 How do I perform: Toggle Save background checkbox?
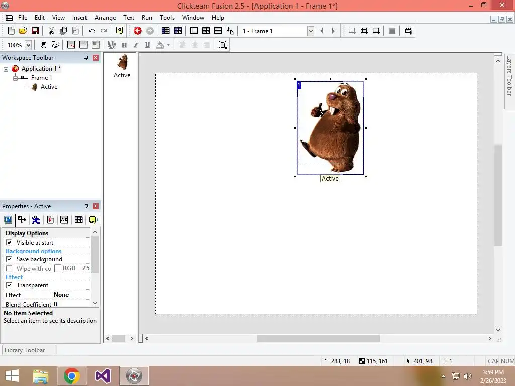pyautogui.click(x=9, y=259)
